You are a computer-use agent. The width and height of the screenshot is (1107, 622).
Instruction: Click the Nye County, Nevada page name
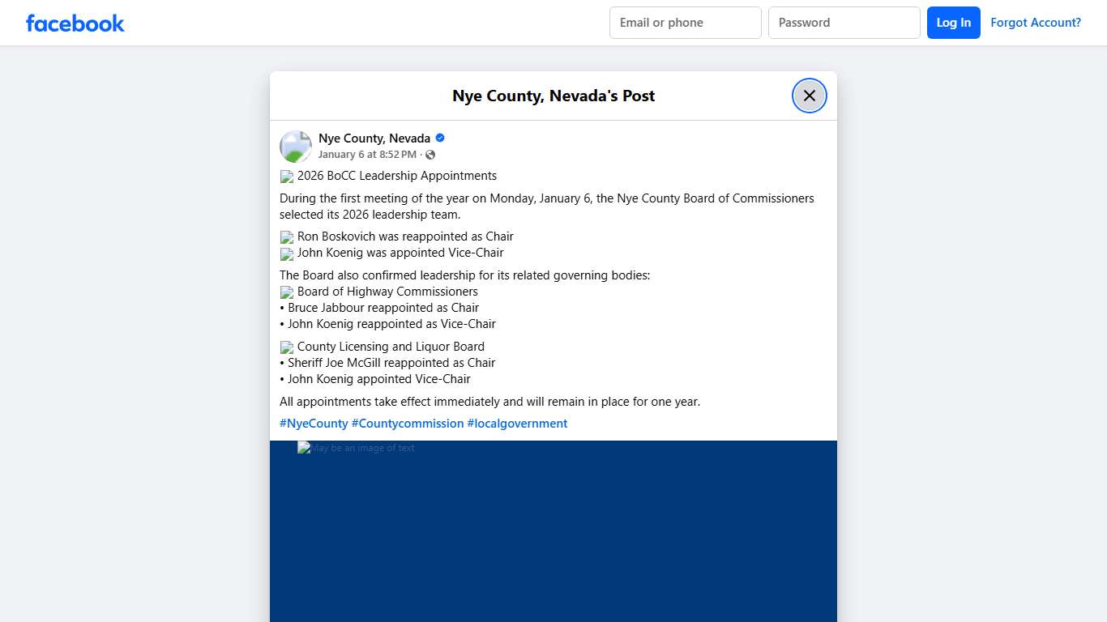tap(374, 138)
